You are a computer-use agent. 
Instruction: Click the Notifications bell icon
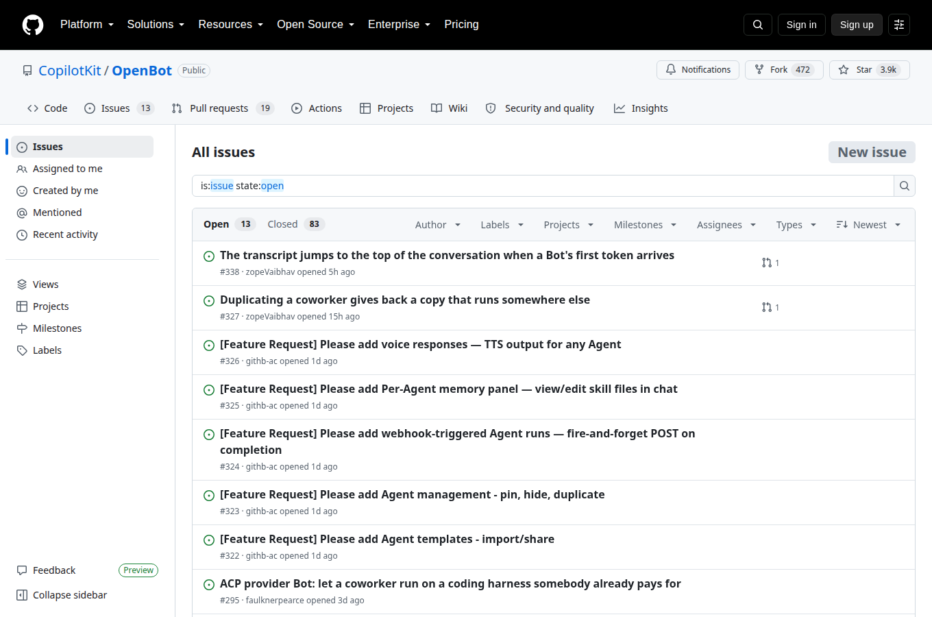pyautogui.click(x=671, y=70)
